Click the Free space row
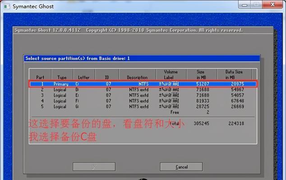This screenshot has width=286, height=180. pos(143,112)
